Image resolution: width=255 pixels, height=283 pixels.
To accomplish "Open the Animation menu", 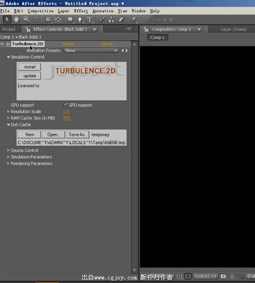I will point(103,11).
